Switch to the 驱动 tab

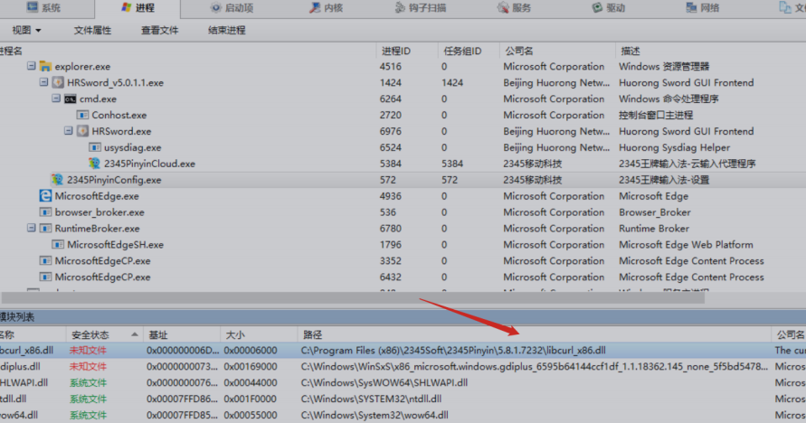pyautogui.click(x=608, y=8)
